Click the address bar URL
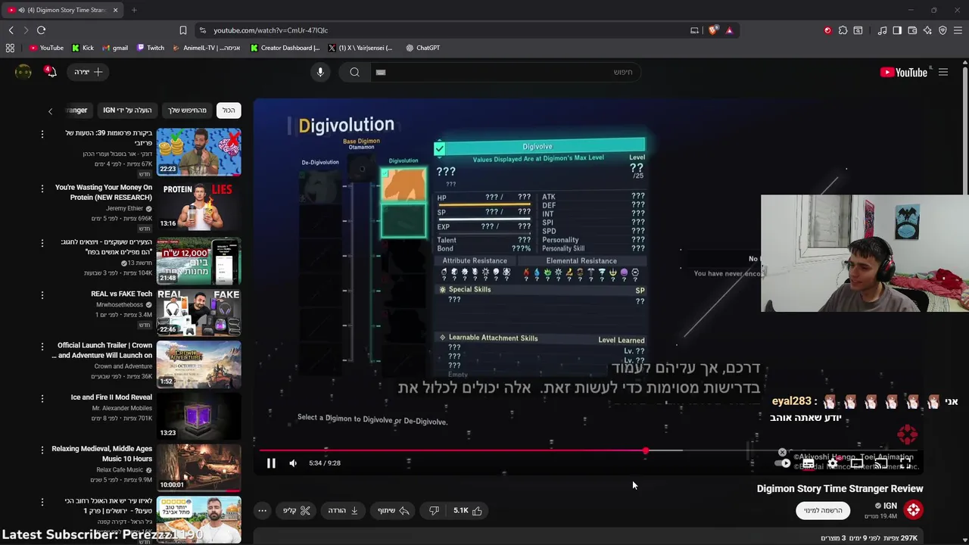Image resolution: width=969 pixels, height=545 pixels. pyautogui.click(x=270, y=30)
